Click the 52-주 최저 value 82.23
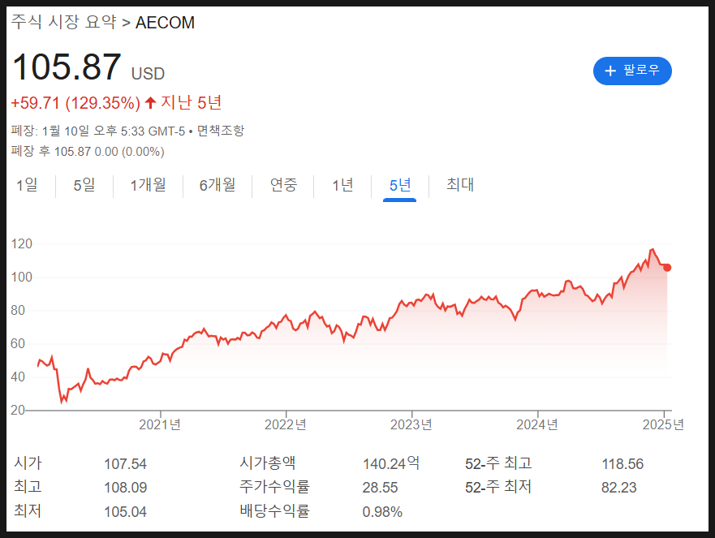The image size is (715, 538). click(618, 488)
